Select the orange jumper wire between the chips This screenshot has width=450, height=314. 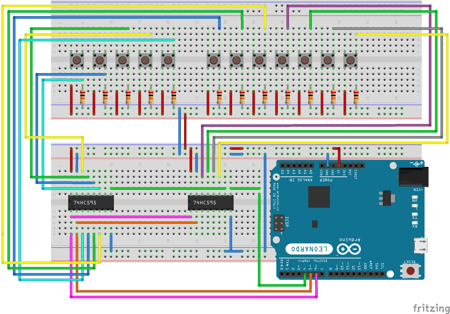point(137,222)
